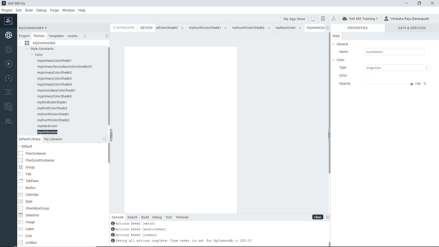The image size is (439, 247).
Task: Select myprimarySecondaryColorsGradient1 item
Action: coord(64,67)
